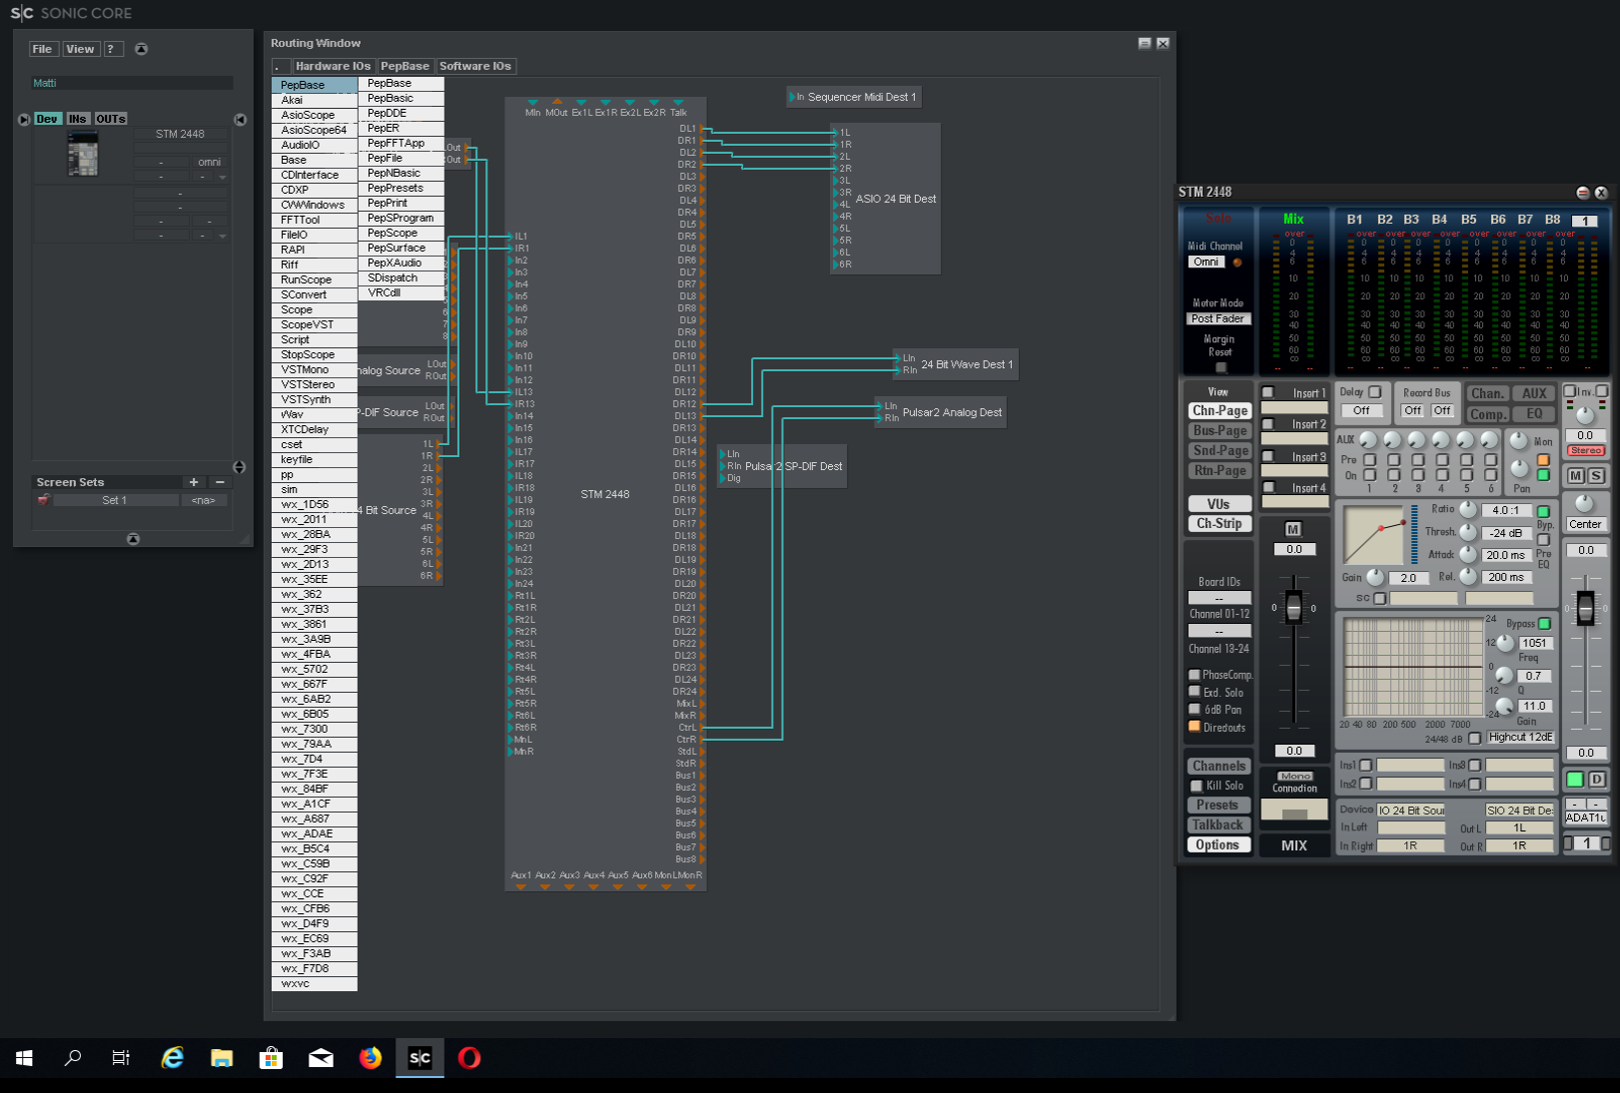Toggle the PhaseComp. option

[x=1195, y=675]
